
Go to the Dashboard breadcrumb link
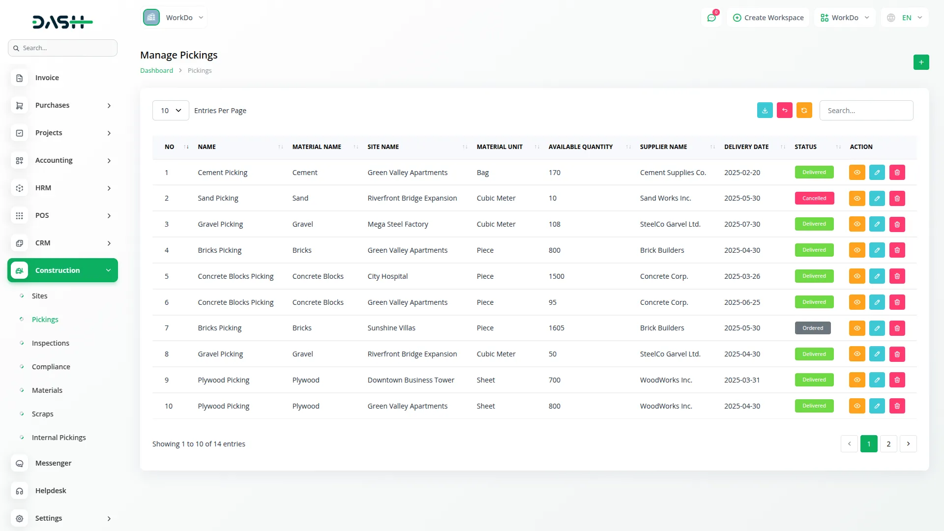click(156, 71)
